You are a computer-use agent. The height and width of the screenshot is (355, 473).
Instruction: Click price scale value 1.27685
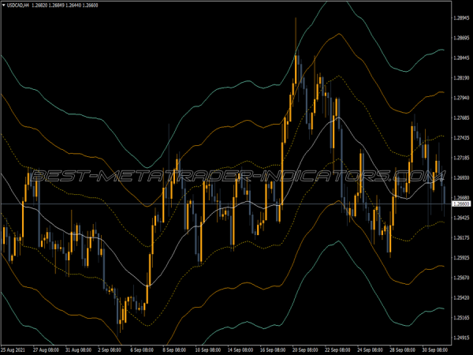[x=462, y=118]
